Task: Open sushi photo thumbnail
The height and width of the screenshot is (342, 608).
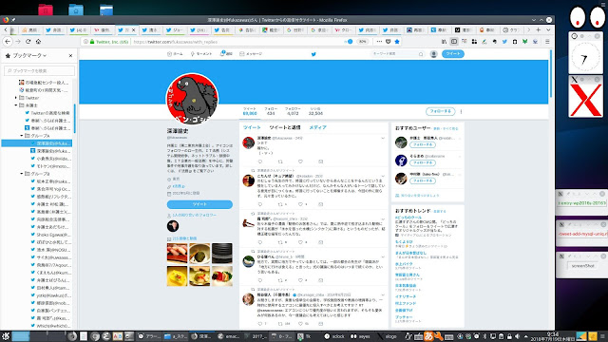Action: click(x=178, y=254)
